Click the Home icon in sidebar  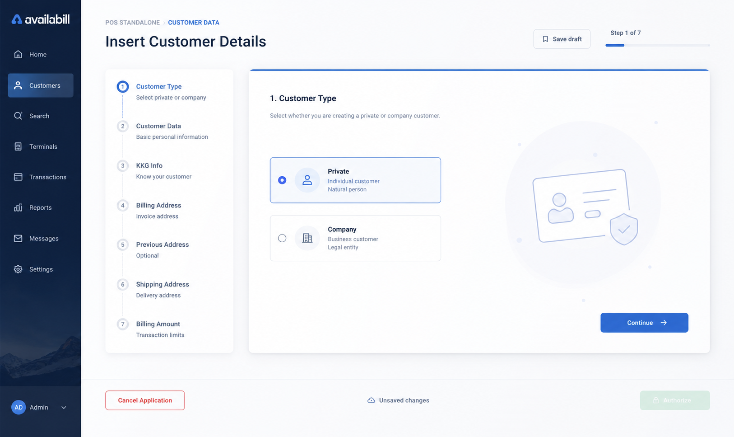click(18, 54)
